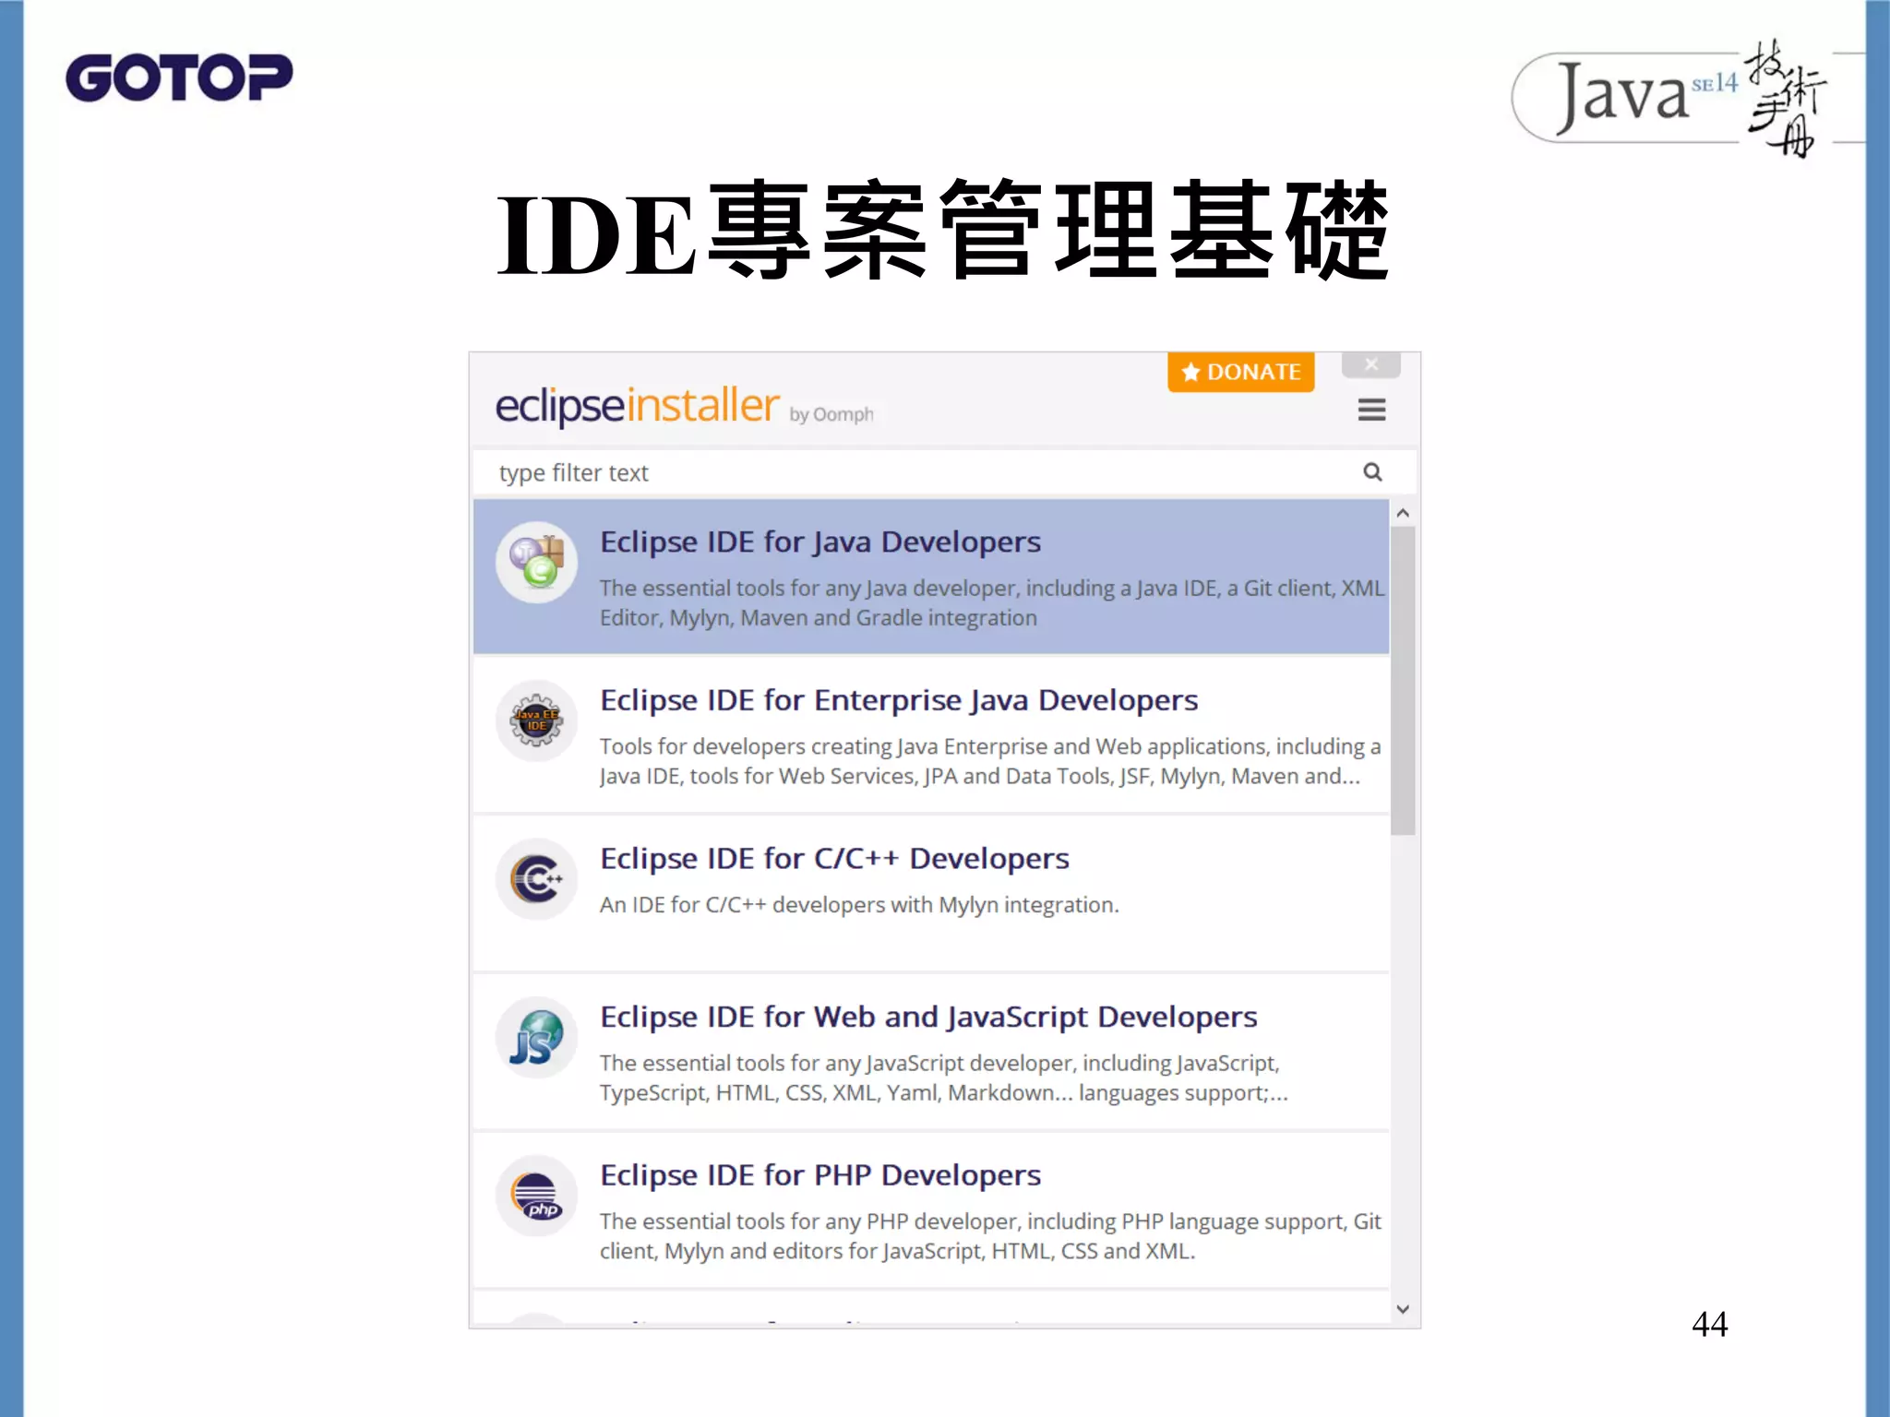Click the scrollbar up arrow
The image size is (1890, 1417).
tap(1403, 513)
